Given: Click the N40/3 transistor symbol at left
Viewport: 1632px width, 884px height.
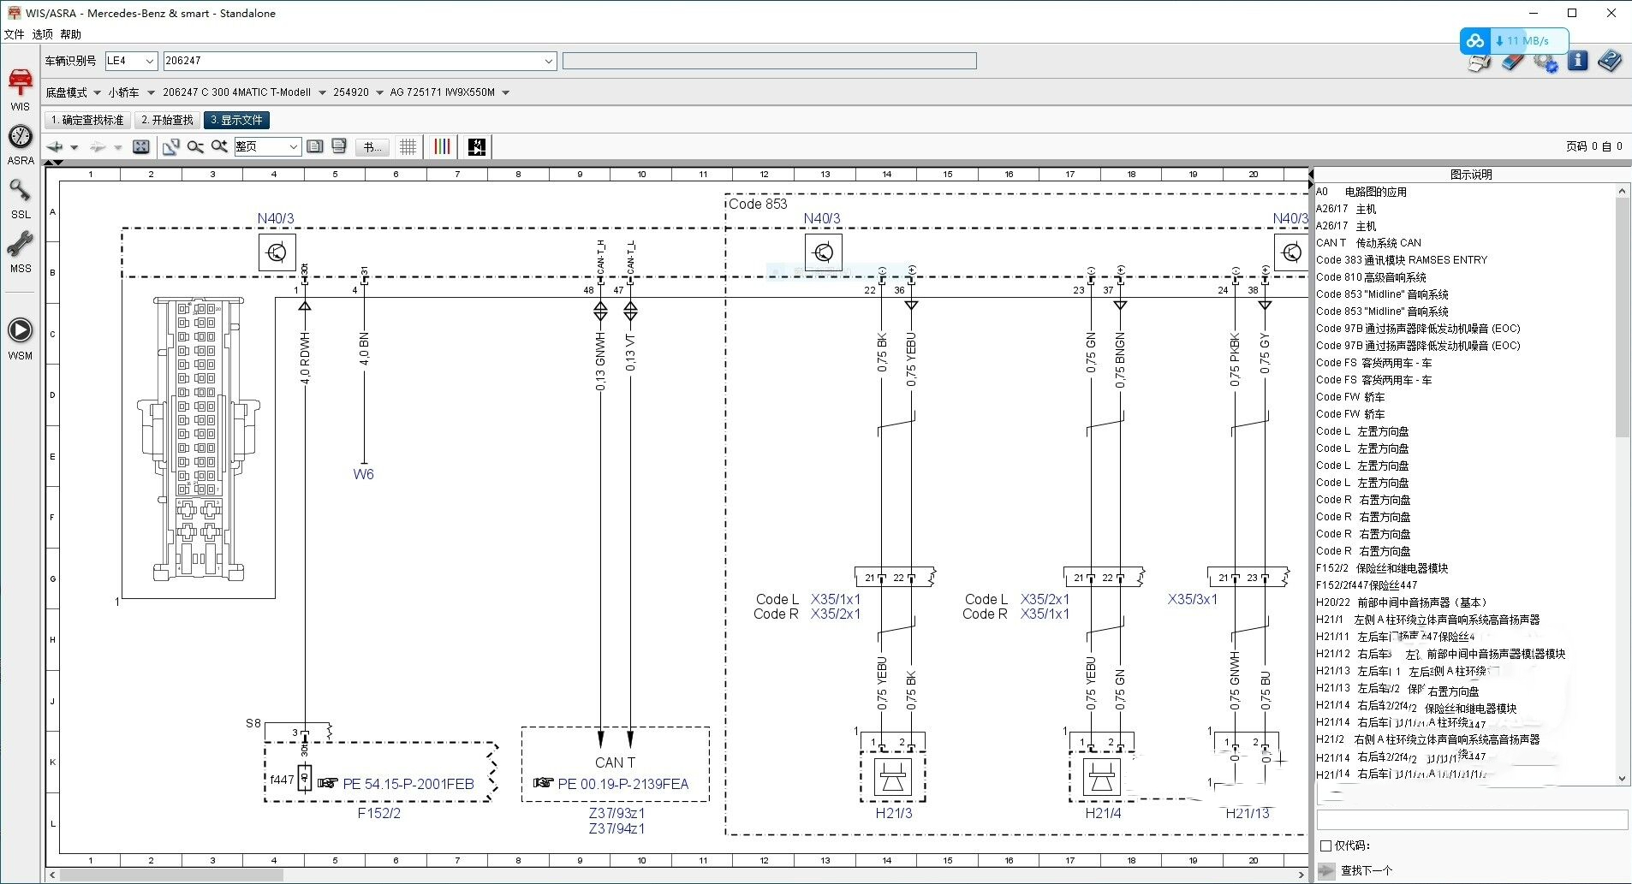Looking at the screenshot, I should 277,253.
